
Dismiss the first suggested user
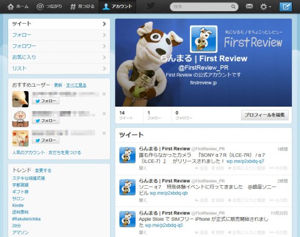(x=104, y=94)
